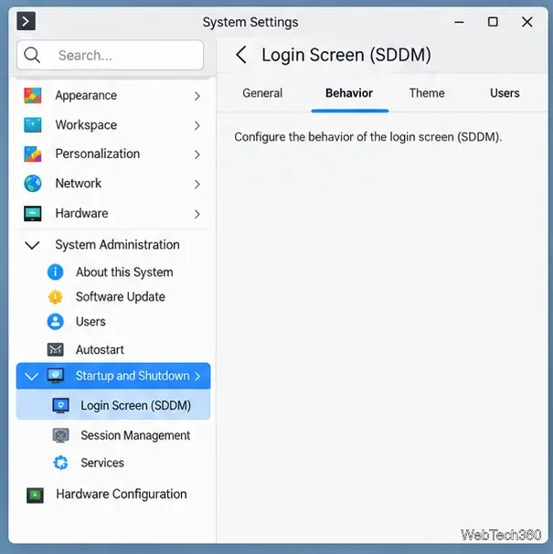Select Users in the sidebar list
Viewport: 553px width, 554px height.
pyautogui.click(x=90, y=322)
